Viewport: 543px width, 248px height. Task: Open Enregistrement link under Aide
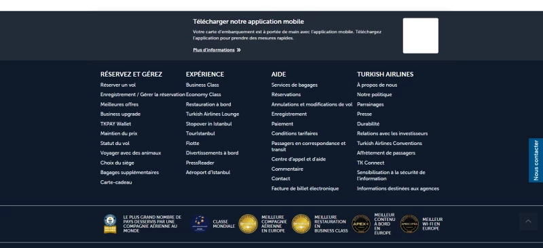coord(289,114)
